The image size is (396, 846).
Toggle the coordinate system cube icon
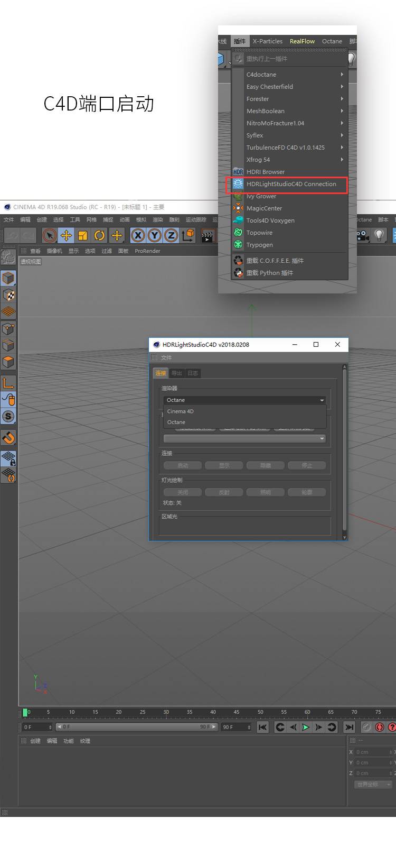pos(188,235)
